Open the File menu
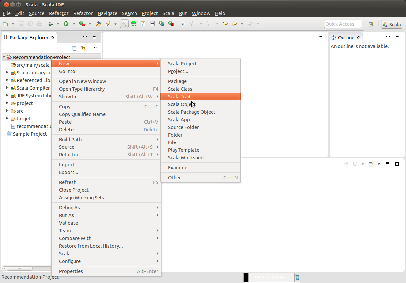The width and height of the screenshot is (406, 283). click(x=7, y=13)
